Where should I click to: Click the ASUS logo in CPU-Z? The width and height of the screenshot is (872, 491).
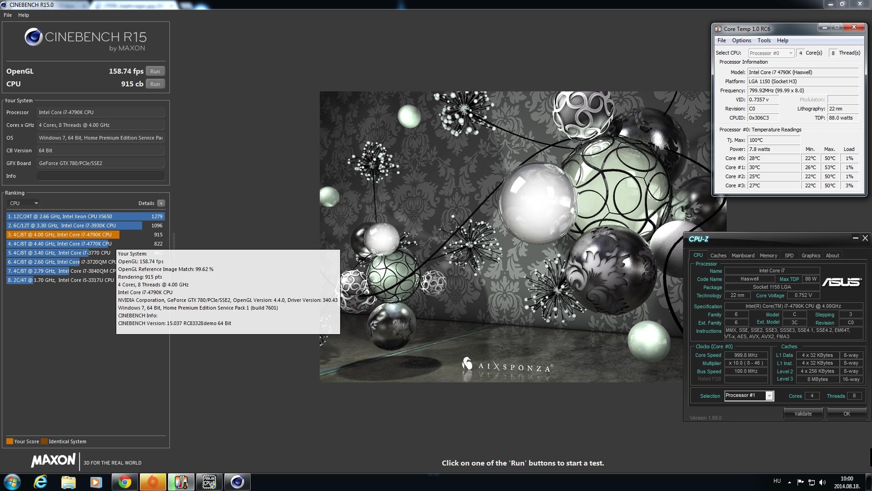(x=842, y=282)
